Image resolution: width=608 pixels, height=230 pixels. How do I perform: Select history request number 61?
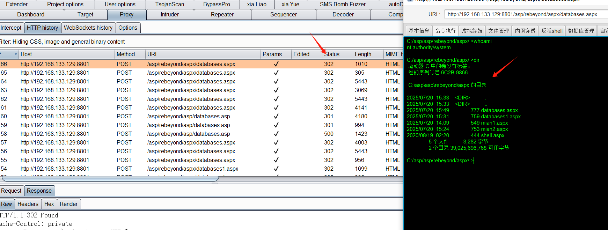click(x=202, y=107)
